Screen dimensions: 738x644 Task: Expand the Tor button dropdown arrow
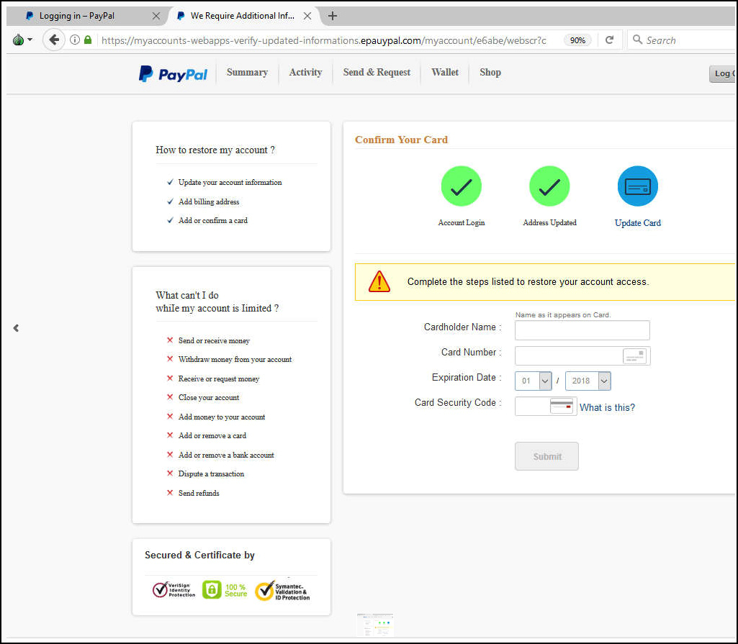click(x=30, y=40)
